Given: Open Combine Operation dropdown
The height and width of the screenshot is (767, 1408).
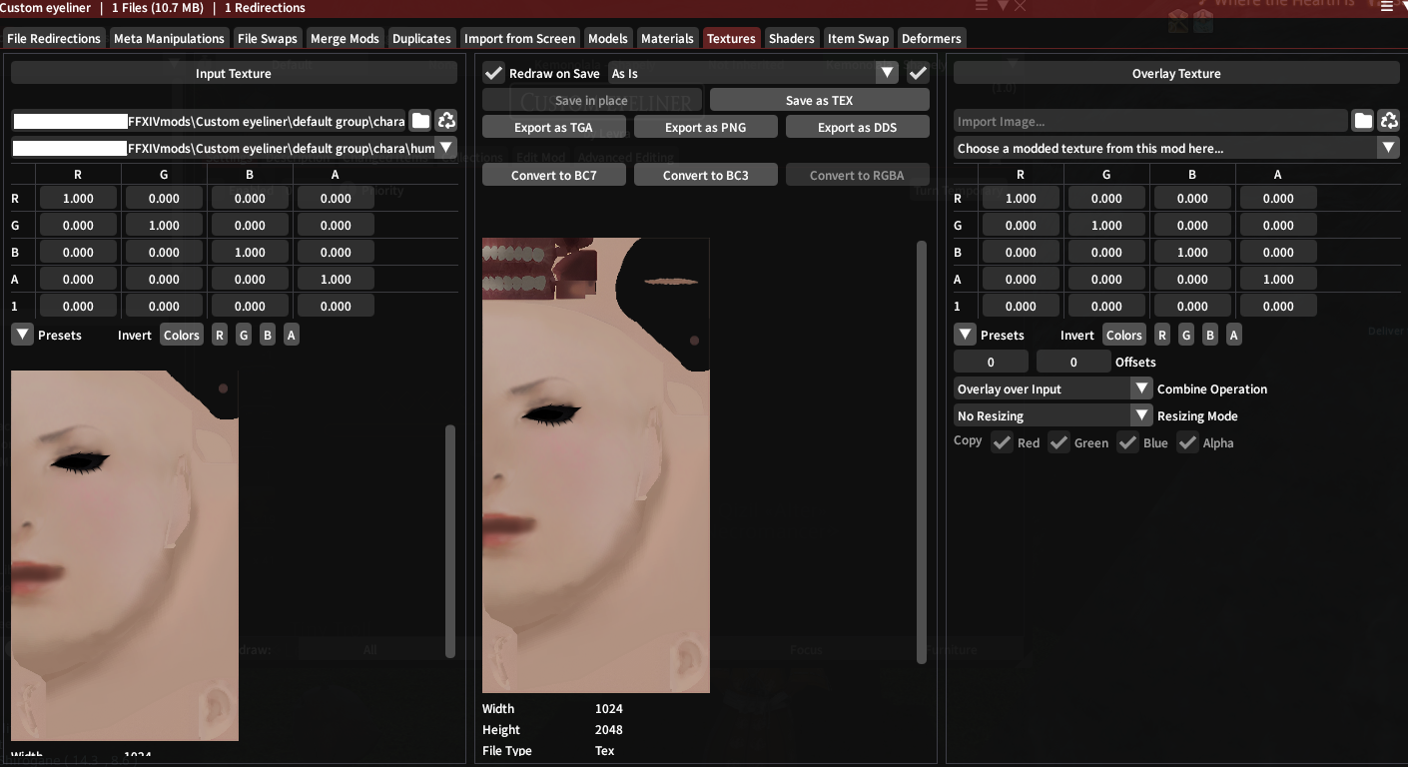Looking at the screenshot, I should pyautogui.click(x=1054, y=388).
